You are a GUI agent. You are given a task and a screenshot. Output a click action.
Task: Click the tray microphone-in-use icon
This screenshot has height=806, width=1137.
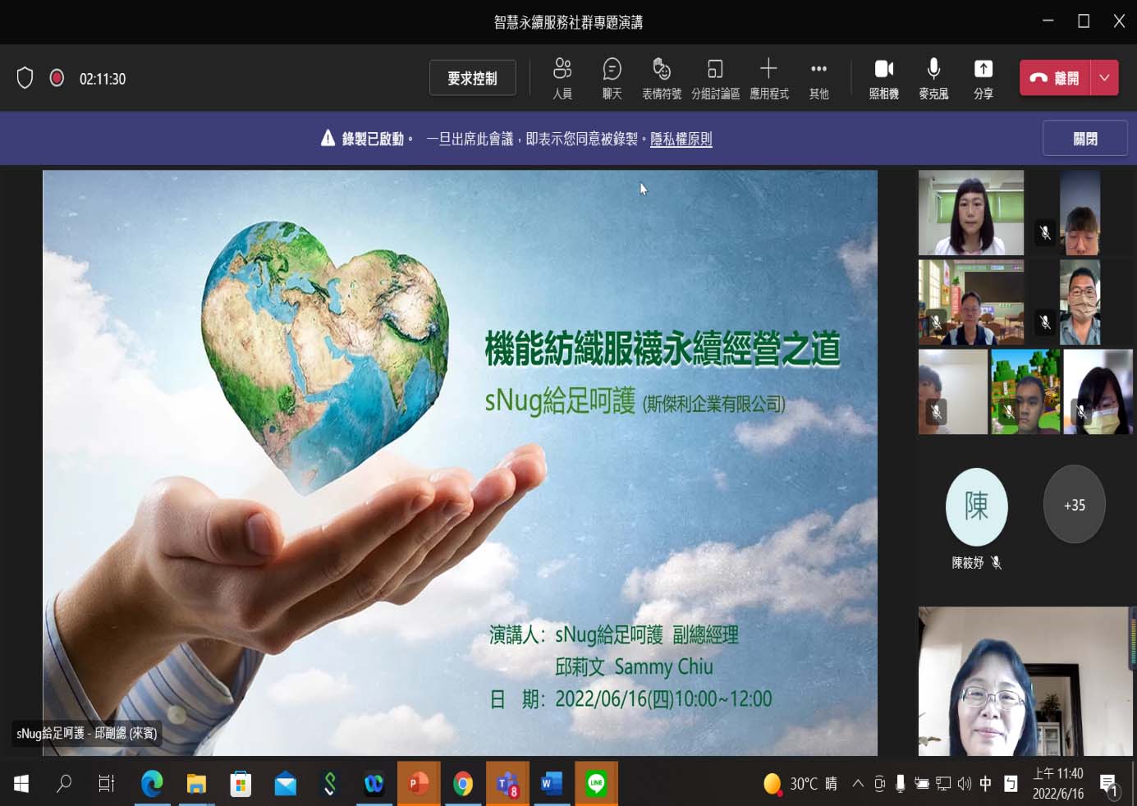pyautogui.click(x=901, y=784)
